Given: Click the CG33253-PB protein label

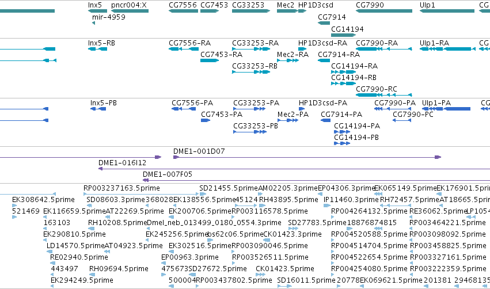Looking at the screenshot, I should click(x=256, y=126).
